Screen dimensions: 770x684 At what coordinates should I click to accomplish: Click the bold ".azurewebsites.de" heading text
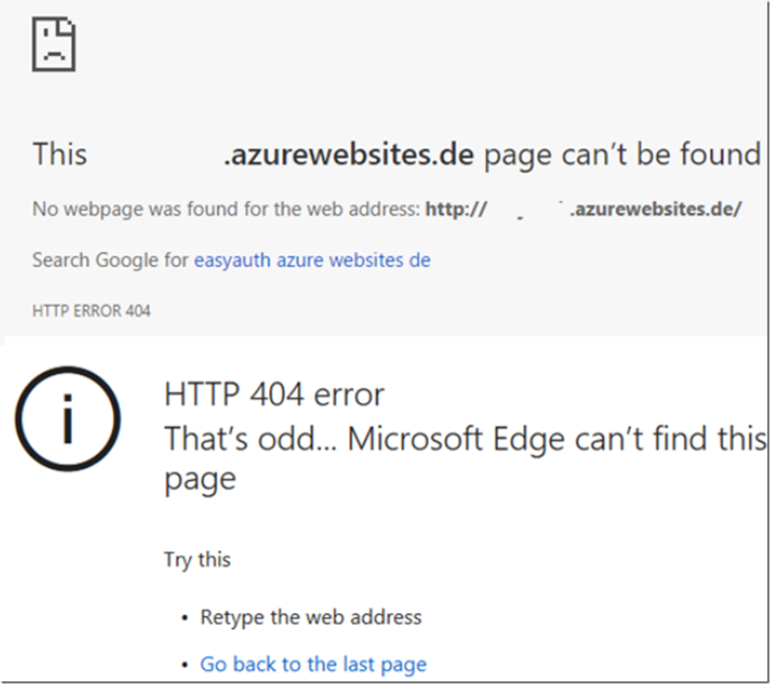(349, 154)
